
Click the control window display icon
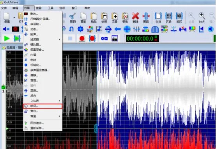pyautogui.click(x=115, y=39)
